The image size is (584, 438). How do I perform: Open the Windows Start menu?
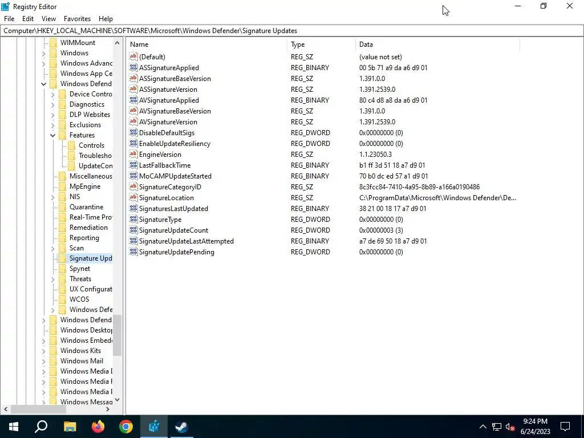(14, 427)
